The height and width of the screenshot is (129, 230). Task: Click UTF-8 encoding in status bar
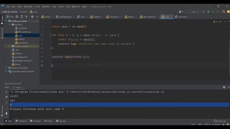[207, 124]
